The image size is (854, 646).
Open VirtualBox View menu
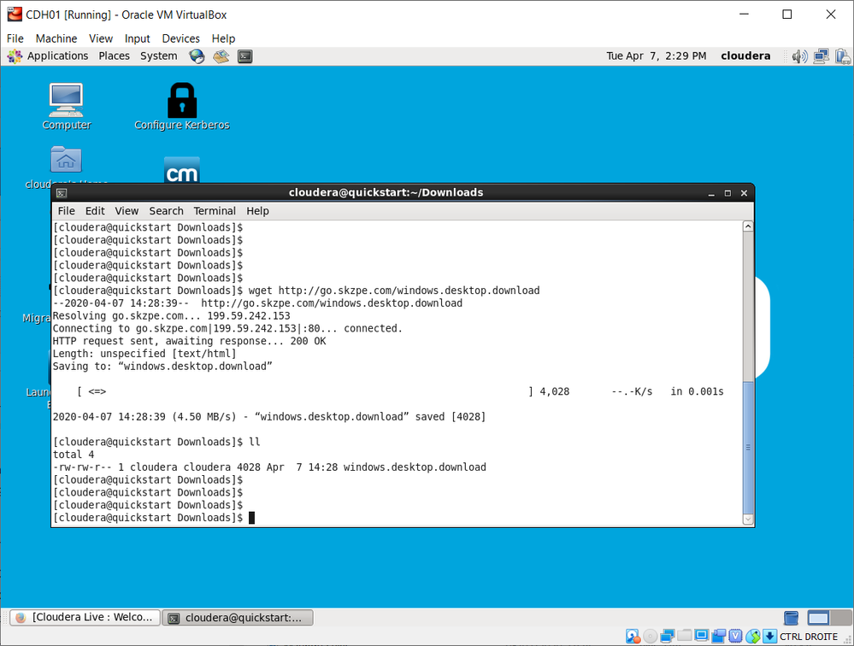coord(101,38)
